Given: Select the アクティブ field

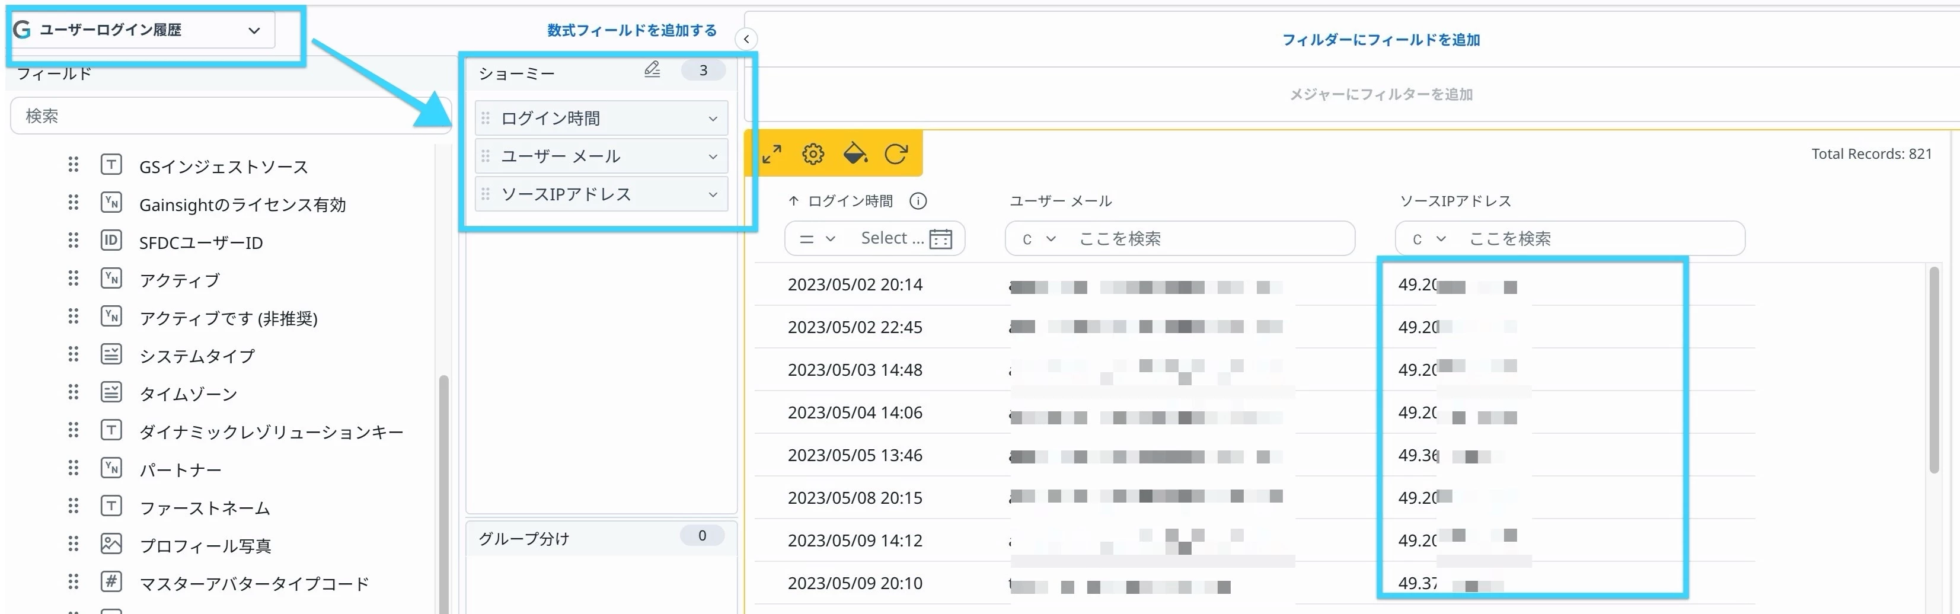Looking at the screenshot, I should 180,281.
